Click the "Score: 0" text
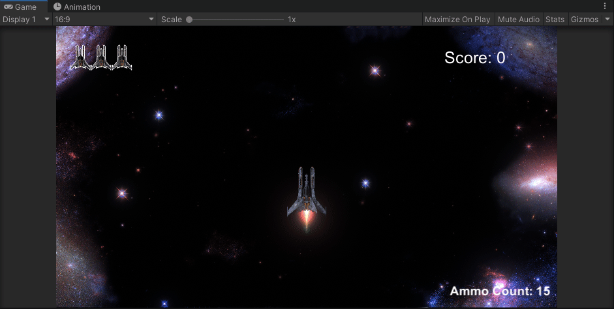 pyautogui.click(x=474, y=58)
